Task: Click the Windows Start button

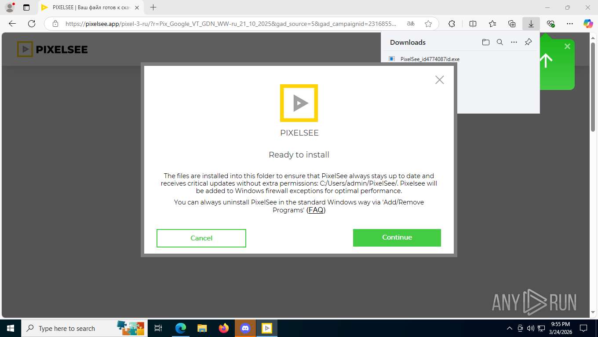Action: pyautogui.click(x=10, y=328)
